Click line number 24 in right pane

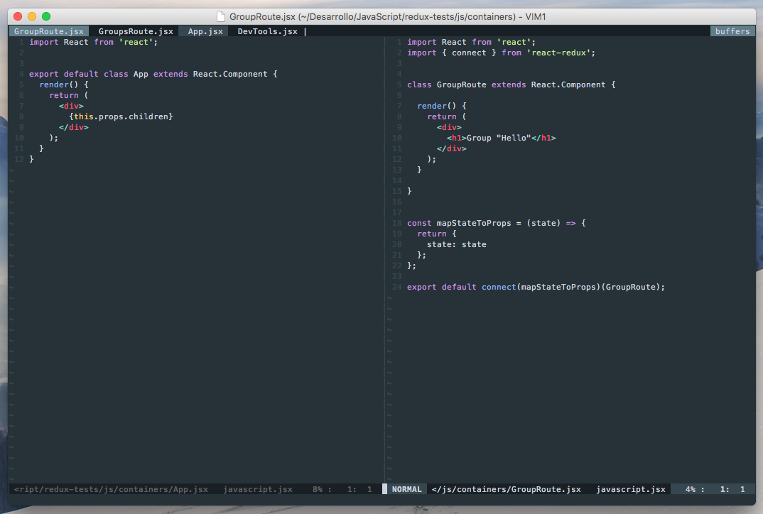tap(397, 287)
